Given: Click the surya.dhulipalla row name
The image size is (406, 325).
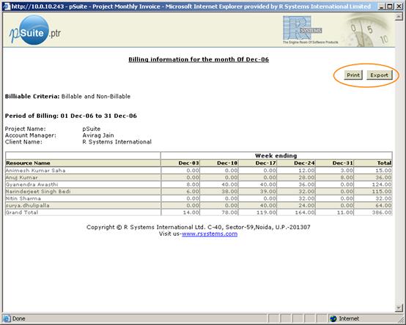Looking at the screenshot, I should pyautogui.click(x=27, y=206).
